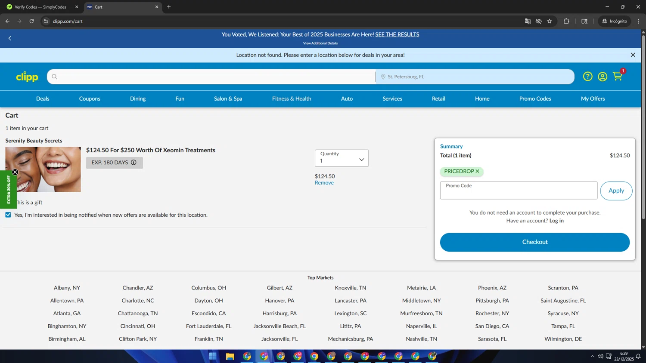This screenshot has height=363, width=646.
Task: Remove the PRICEDROP promo code
Action: pos(477,171)
